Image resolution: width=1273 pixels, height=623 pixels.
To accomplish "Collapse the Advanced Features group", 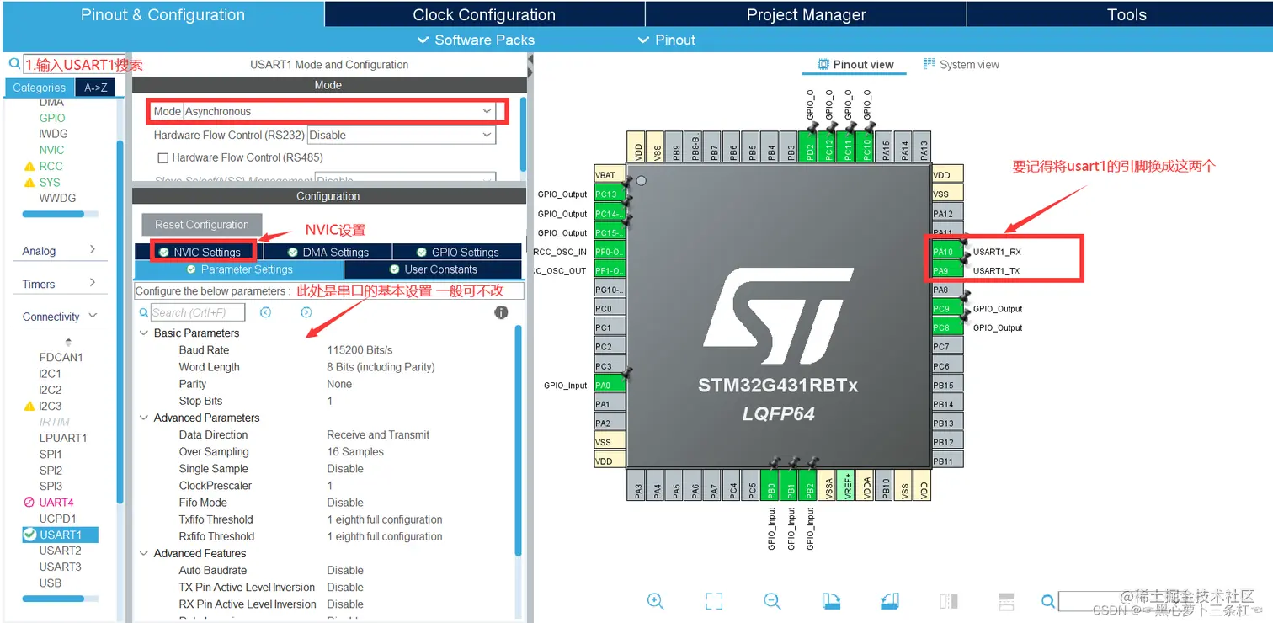I will point(144,553).
